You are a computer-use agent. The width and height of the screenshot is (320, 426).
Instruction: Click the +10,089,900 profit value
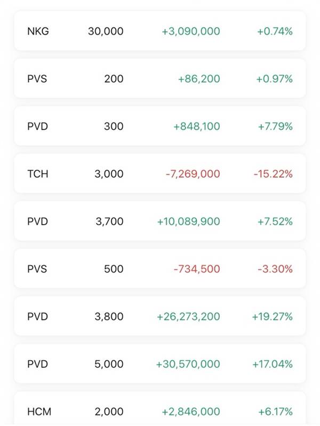click(x=188, y=221)
